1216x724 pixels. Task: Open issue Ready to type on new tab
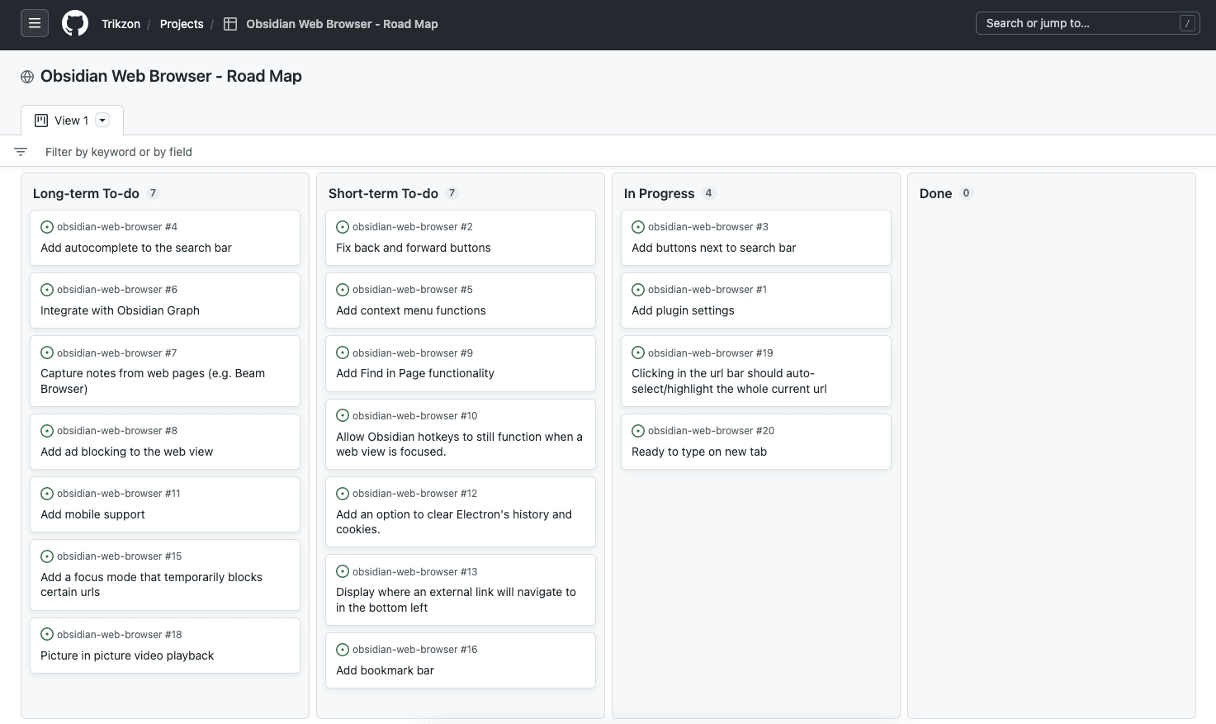click(699, 452)
